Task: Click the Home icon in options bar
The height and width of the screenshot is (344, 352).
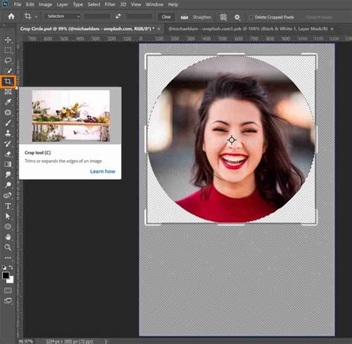Action: click(11, 16)
